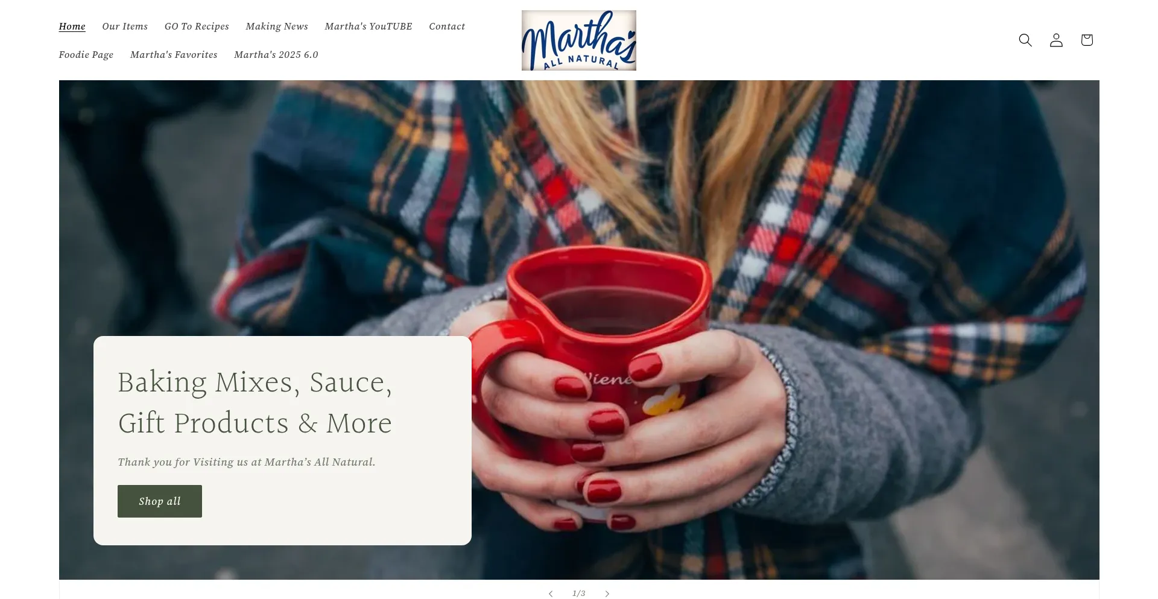
Task: Open Martha's YouTUBE link
Action: click(369, 27)
